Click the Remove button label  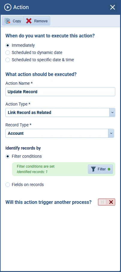(41, 21)
